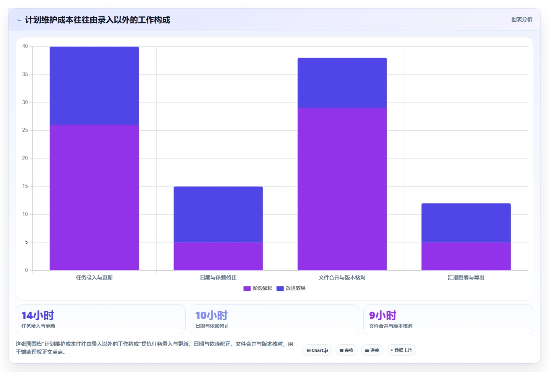
Task: Click the description paragraph starting 这张图围绕
Action: 155,348
